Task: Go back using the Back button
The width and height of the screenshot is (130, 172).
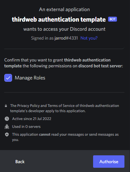Action: pos(20,162)
